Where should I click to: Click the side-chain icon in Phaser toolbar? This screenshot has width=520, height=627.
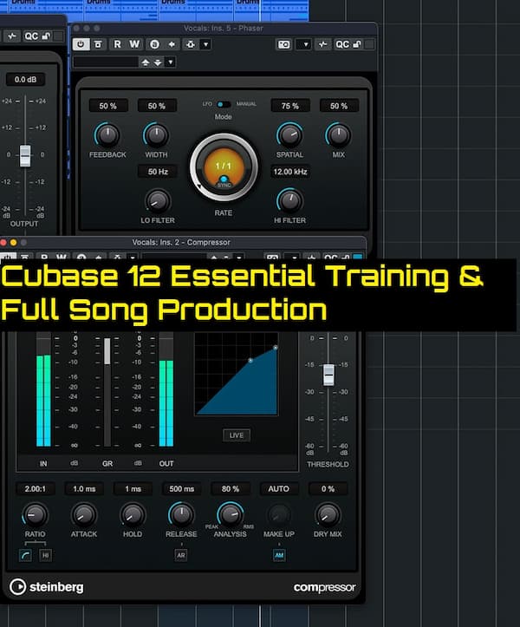coord(191,44)
